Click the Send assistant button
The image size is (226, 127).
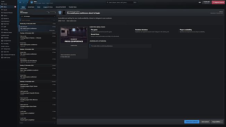(x=205, y=122)
